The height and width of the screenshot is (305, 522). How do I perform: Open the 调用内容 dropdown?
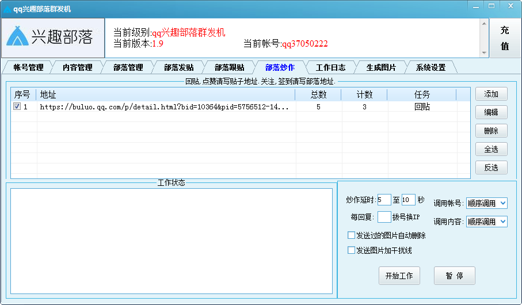coord(486,222)
